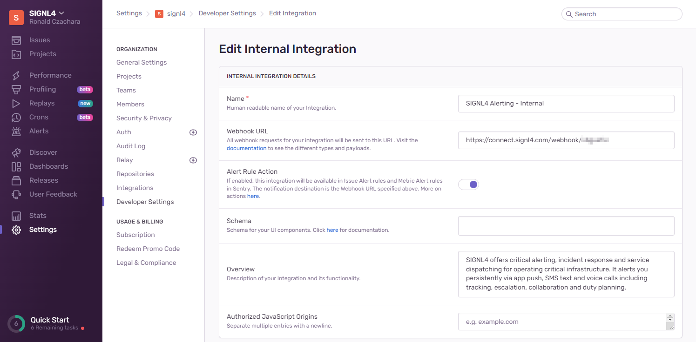The image size is (696, 342).
Task: Open Projects via its code-folder sidebar icon
Action: 16,54
